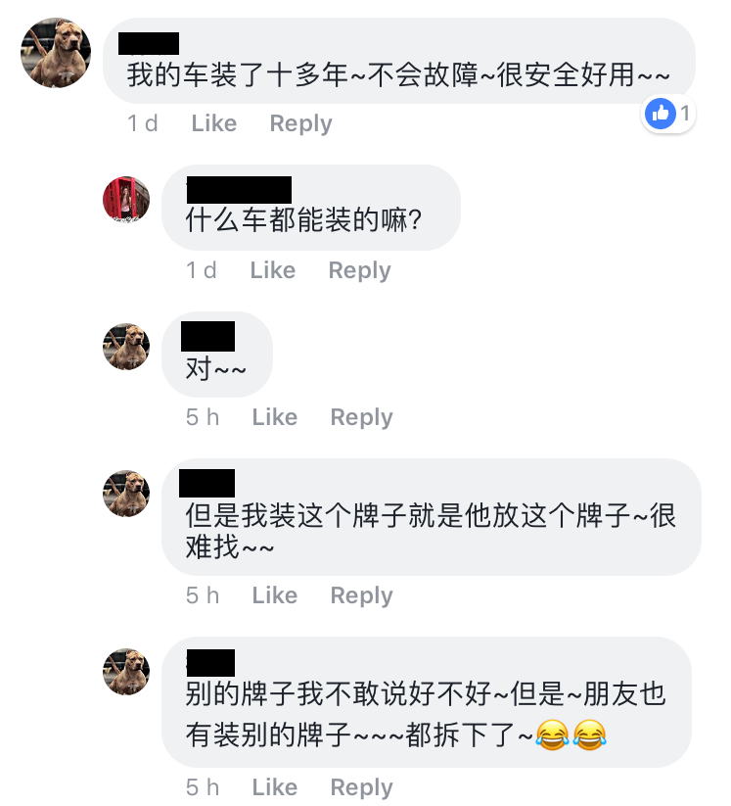The image size is (731, 806).
Task: Reply to the 什么车都能装的嘛 comment
Action: (x=359, y=271)
